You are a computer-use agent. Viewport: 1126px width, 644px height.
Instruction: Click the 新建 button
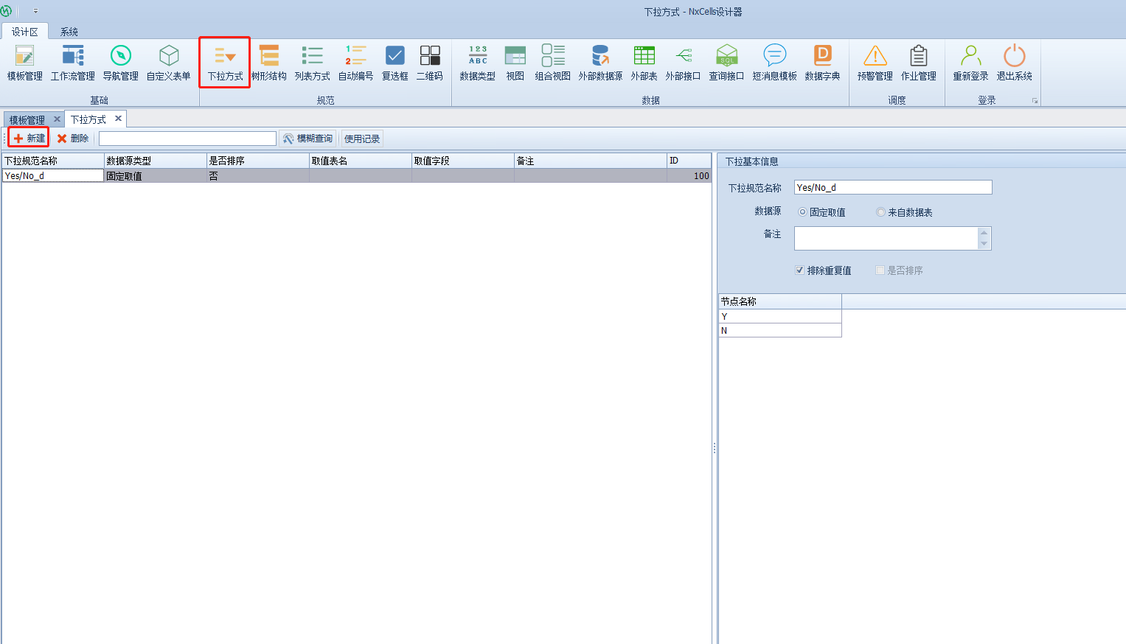(x=29, y=139)
